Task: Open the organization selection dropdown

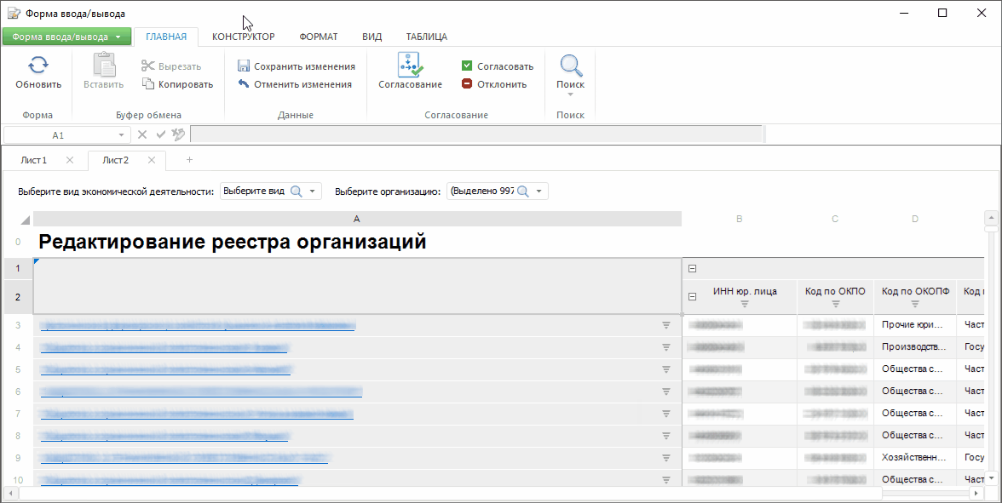Action: tap(538, 191)
